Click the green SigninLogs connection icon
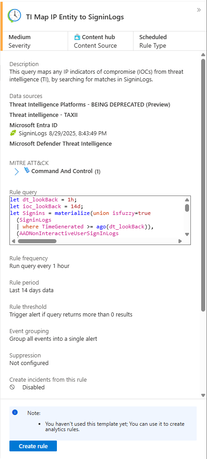Viewport: 207px width, 459px height. pos(13,133)
